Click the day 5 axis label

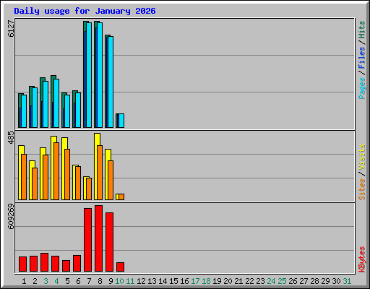(67, 281)
